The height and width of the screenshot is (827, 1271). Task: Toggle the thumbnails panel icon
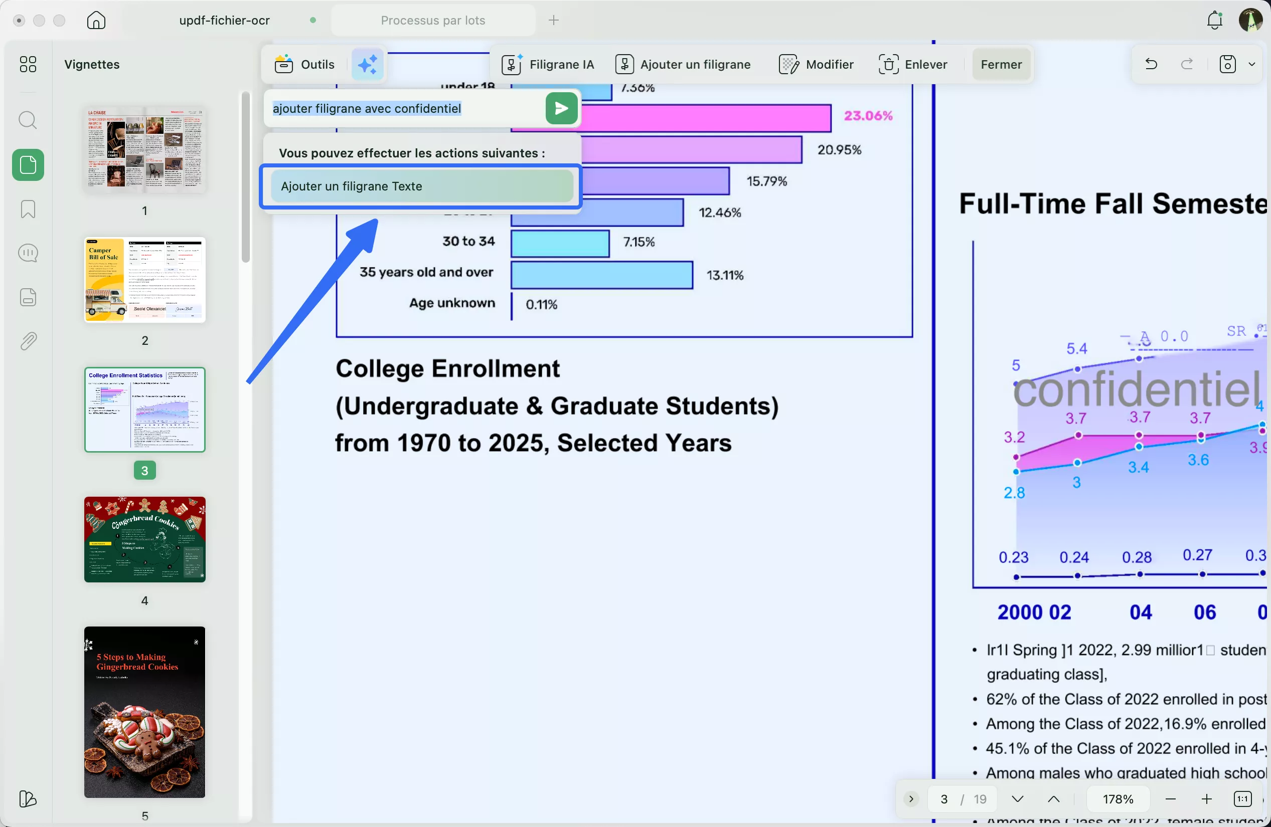click(28, 165)
